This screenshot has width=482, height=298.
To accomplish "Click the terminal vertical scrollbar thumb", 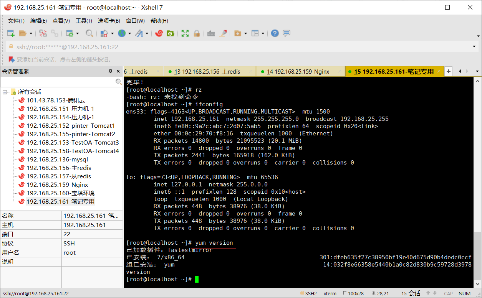I will click(x=477, y=255).
